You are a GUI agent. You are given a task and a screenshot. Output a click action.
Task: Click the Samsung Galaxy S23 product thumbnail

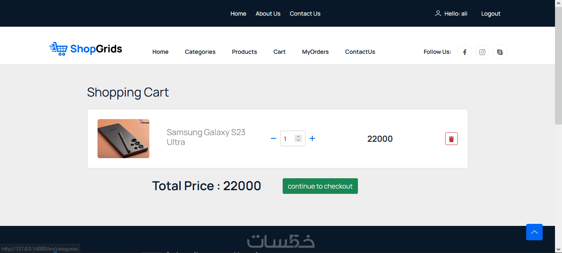pos(123,139)
